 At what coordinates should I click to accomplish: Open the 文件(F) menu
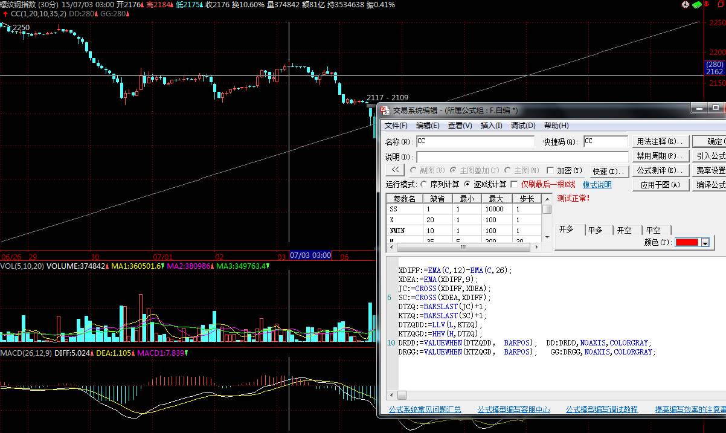tap(397, 126)
